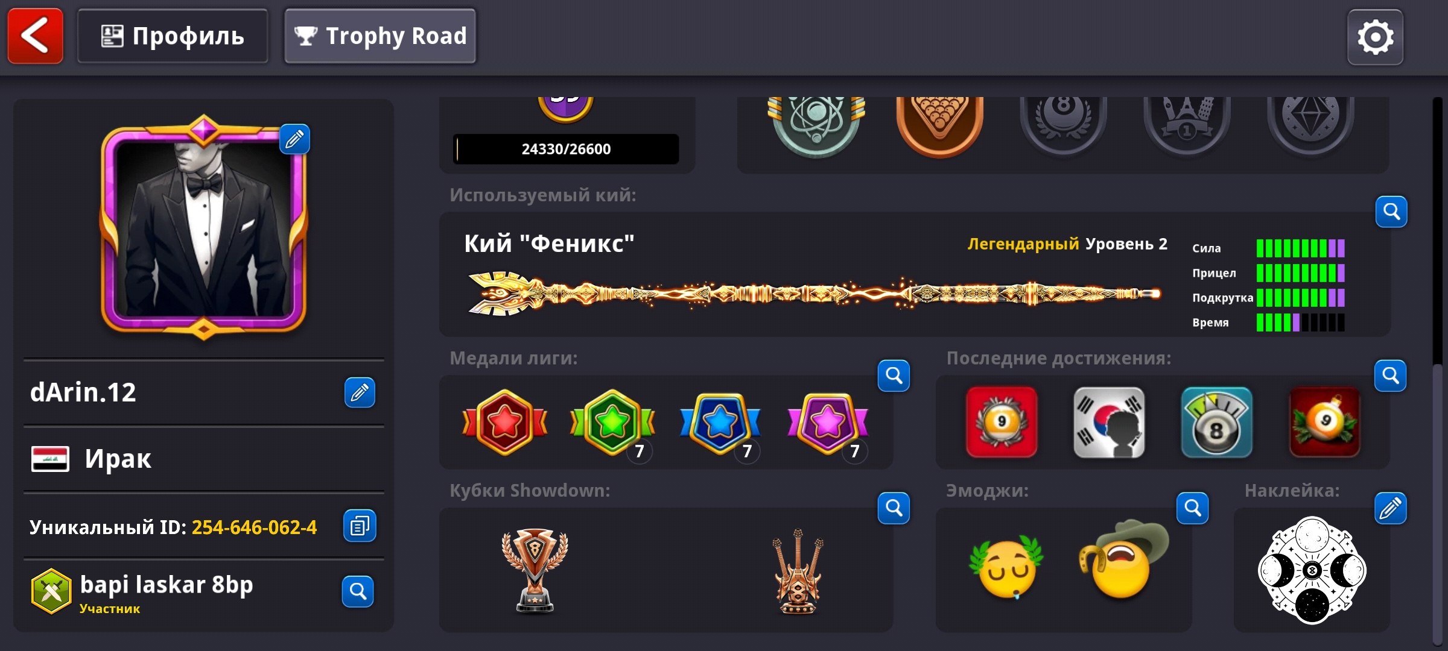
Task: Open the settings gear
Action: pos(1375,37)
